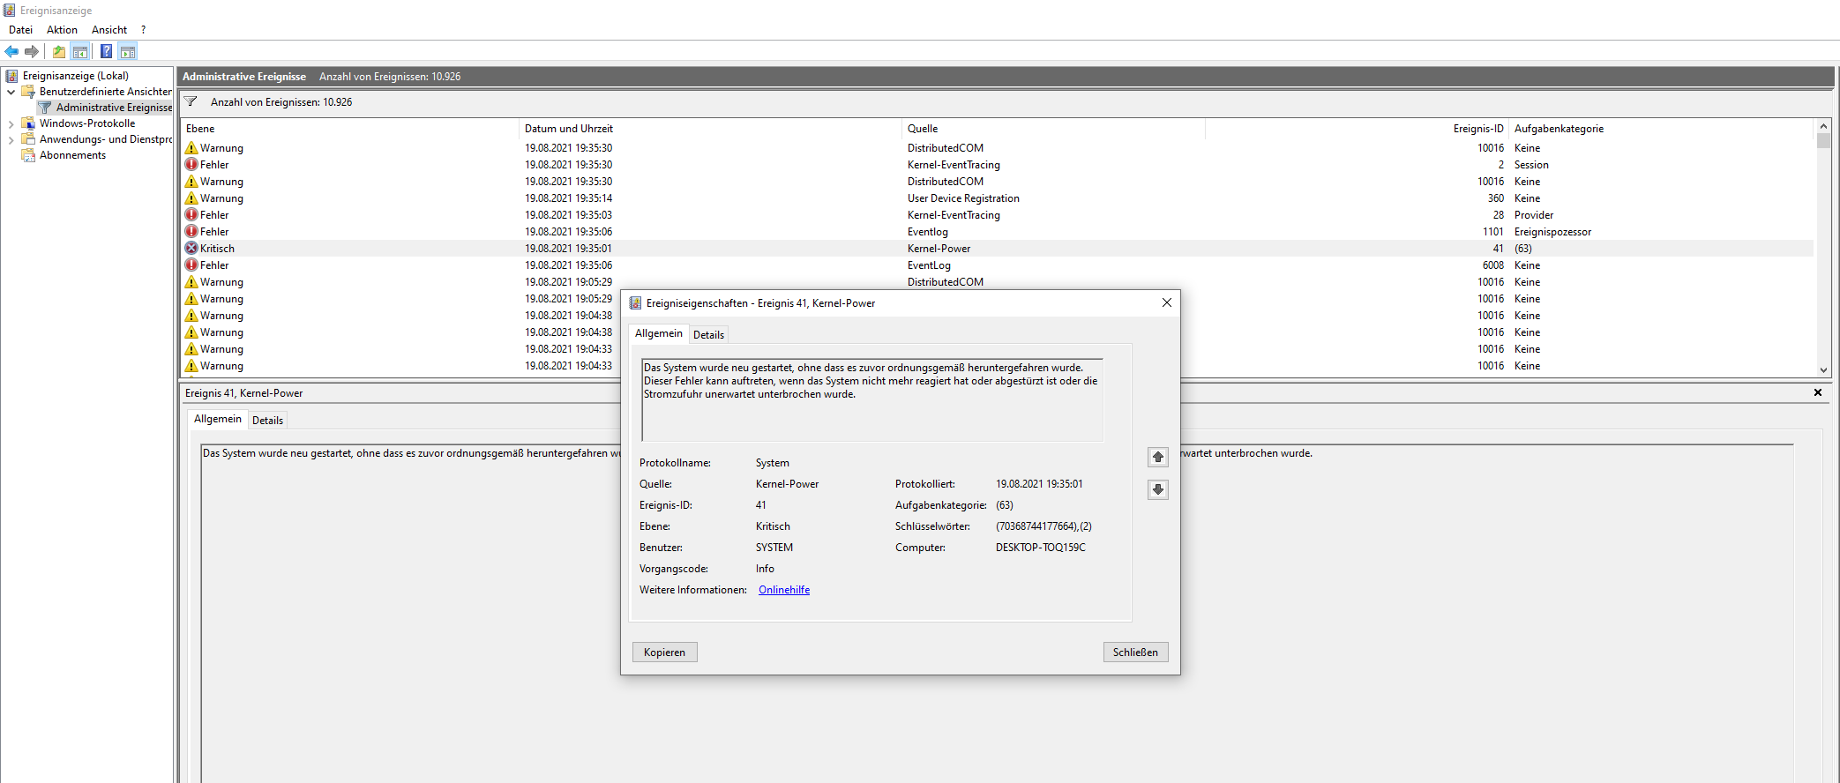This screenshot has width=1840, height=783.
Task: Open the Onlinehilfe link
Action: tap(784, 590)
